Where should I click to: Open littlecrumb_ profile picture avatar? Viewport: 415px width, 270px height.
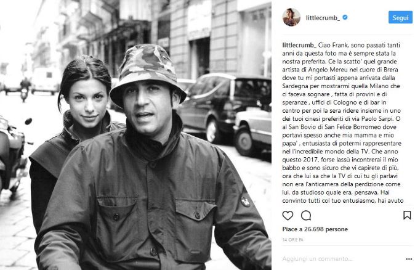click(x=291, y=17)
